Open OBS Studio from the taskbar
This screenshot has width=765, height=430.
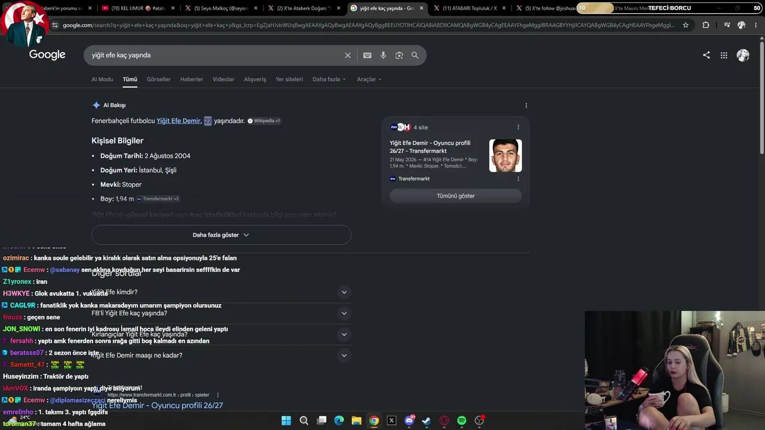pos(479,420)
